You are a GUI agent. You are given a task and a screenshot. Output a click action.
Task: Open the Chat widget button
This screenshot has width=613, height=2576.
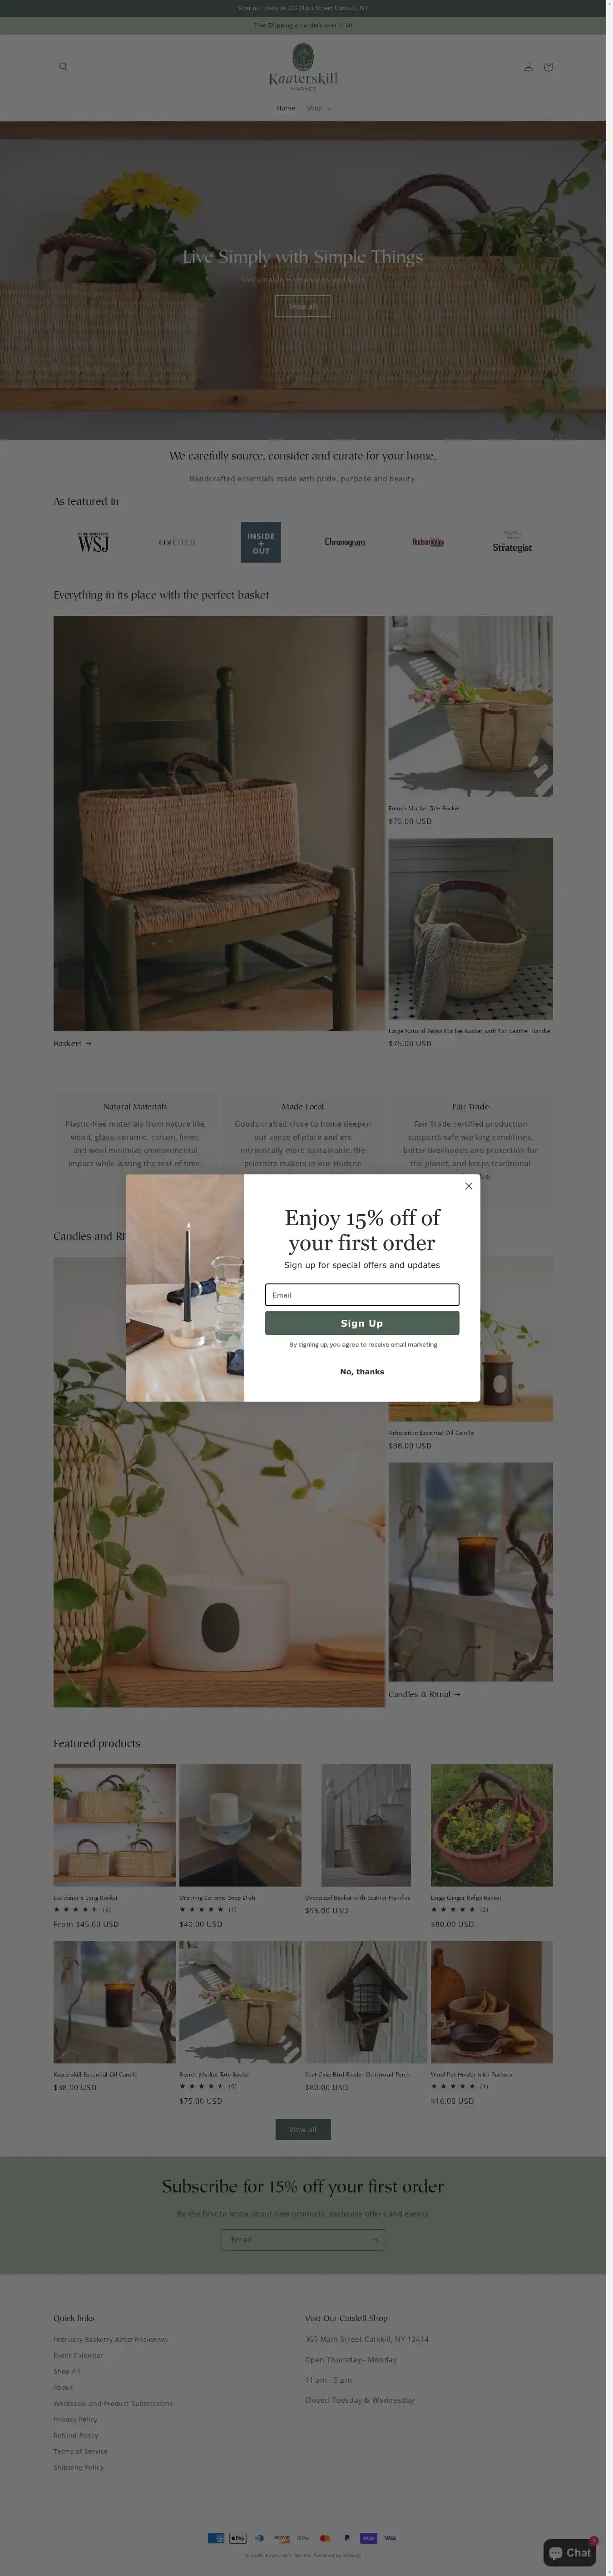point(570,2553)
